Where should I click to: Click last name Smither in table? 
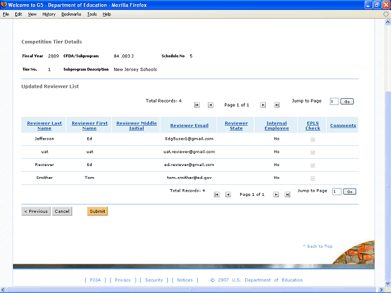click(45, 178)
